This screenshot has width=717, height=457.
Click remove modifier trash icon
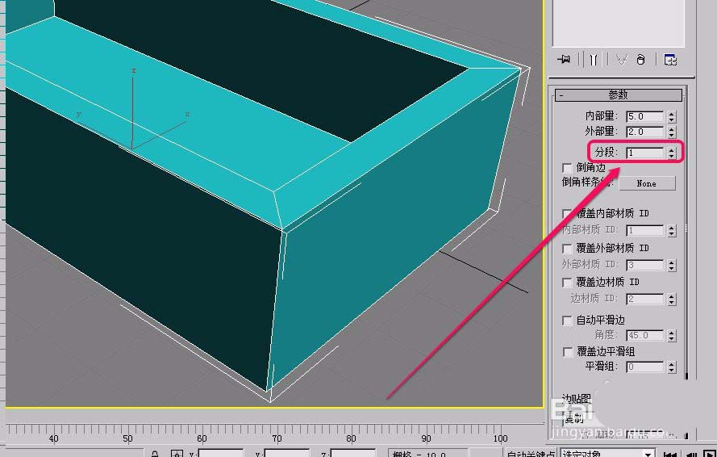pyautogui.click(x=640, y=60)
